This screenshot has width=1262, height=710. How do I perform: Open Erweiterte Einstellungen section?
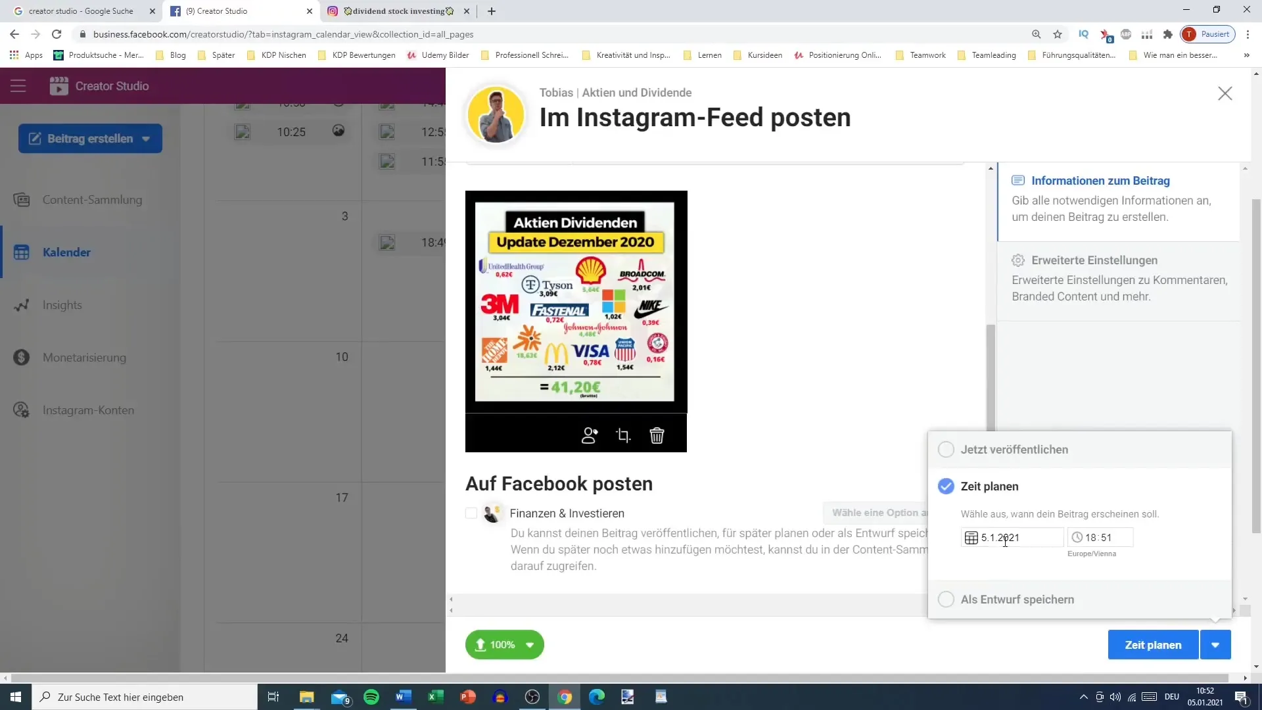click(1119, 281)
